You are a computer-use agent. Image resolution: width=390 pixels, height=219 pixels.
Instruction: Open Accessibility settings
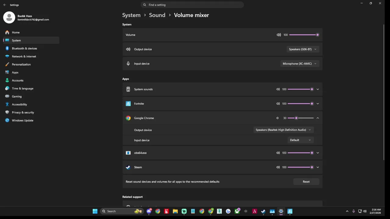tap(31, 104)
